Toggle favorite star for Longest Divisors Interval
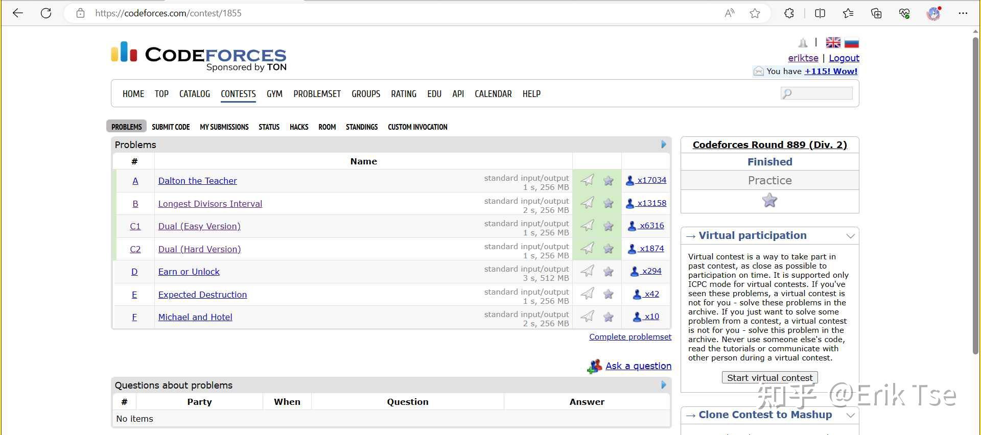 [608, 203]
